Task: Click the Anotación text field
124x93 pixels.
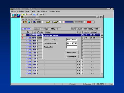Action: 72,47
